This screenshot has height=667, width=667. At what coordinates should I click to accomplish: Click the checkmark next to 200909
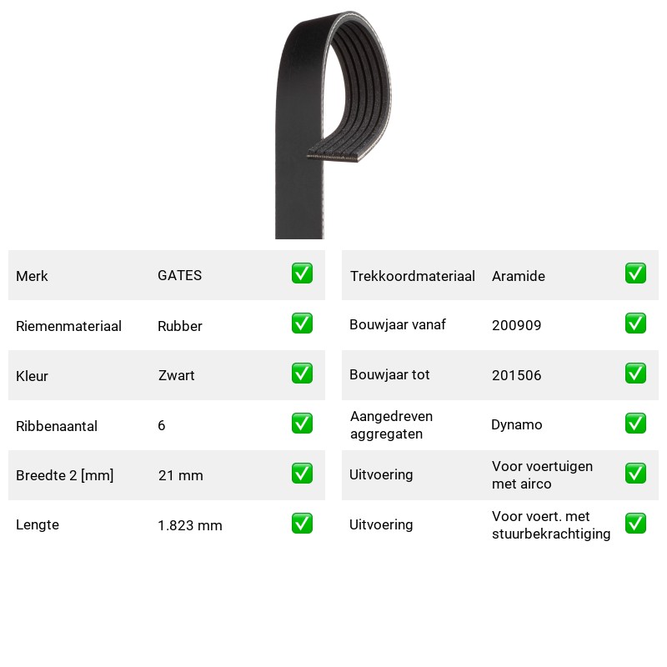pos(635,323)
